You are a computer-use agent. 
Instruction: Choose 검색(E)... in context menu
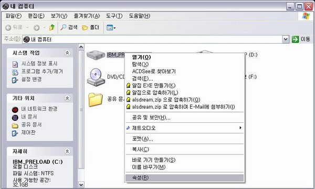(x=184, y=79)
